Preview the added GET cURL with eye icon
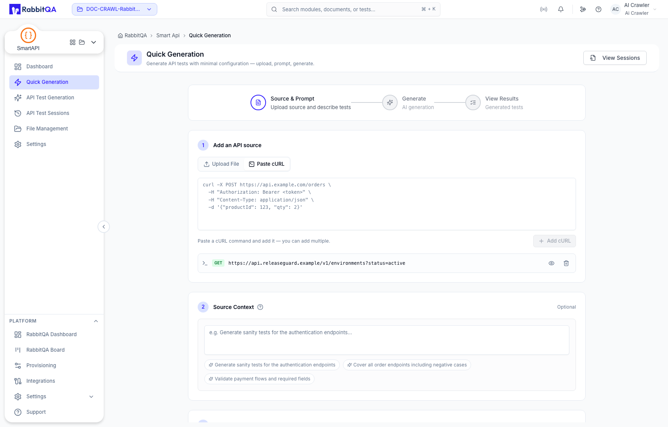The width and height of the screenshot is (668, 427). (551, 263)
